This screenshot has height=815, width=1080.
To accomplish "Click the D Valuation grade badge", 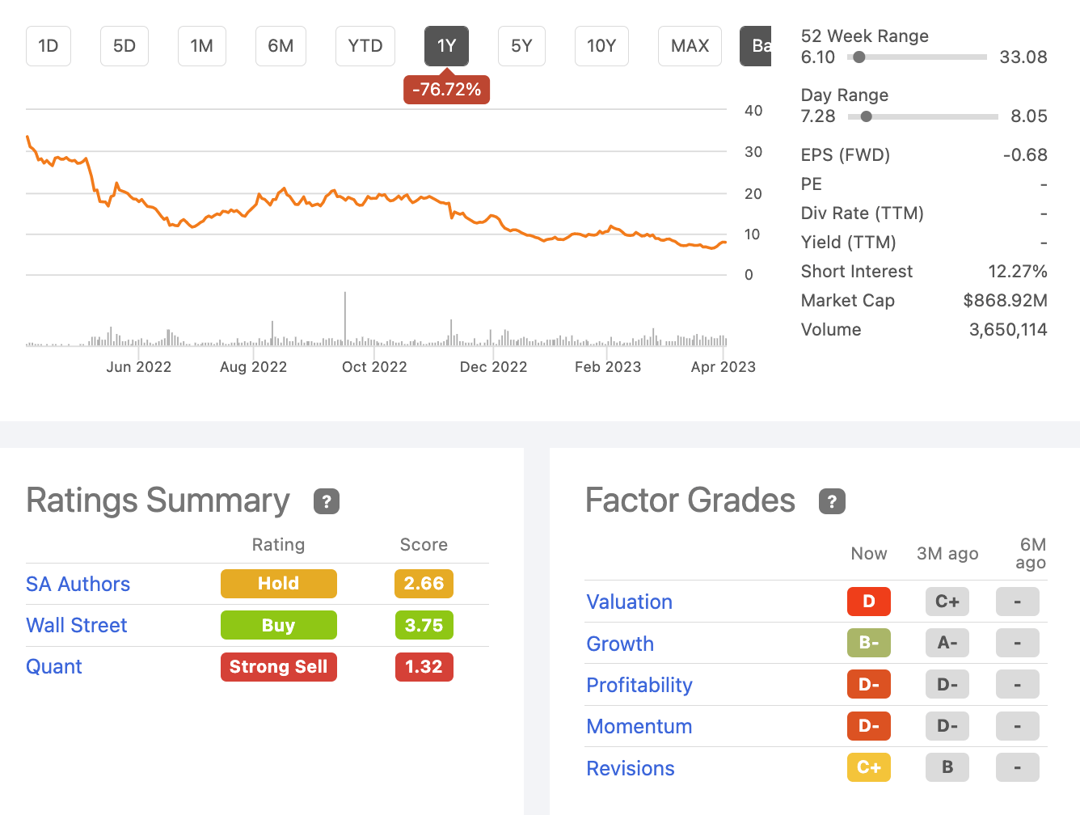I will pos(868,602).
